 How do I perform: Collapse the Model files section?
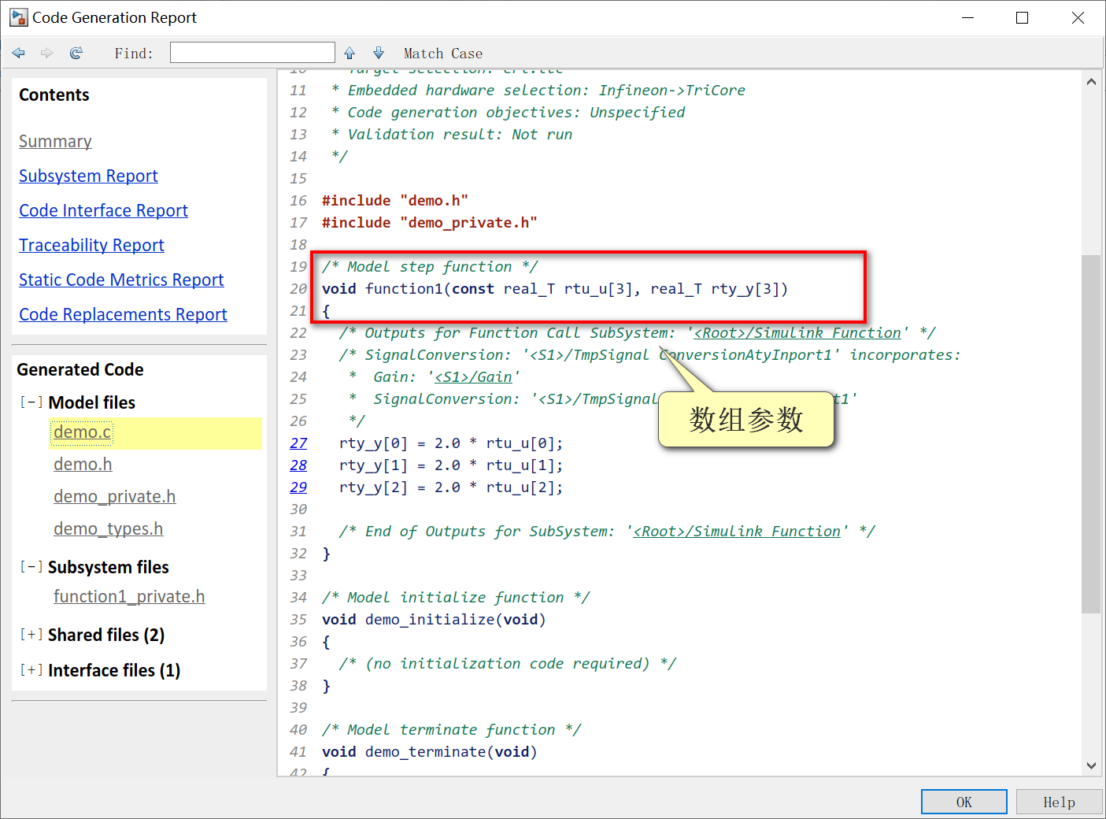(31, 402)
